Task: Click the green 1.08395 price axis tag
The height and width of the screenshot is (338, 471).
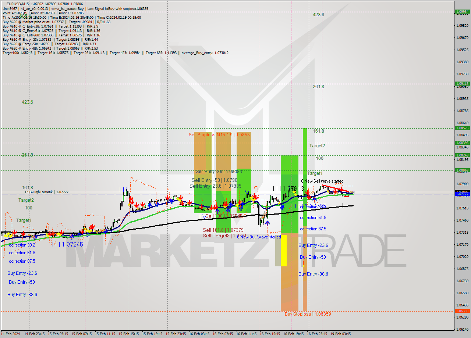Action: [462, 143]
